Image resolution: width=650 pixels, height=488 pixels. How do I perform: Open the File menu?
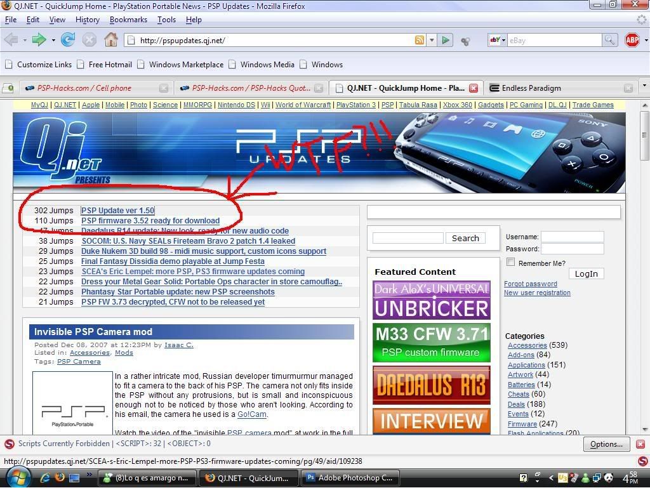pyautogui.click(x=11, y=20)
